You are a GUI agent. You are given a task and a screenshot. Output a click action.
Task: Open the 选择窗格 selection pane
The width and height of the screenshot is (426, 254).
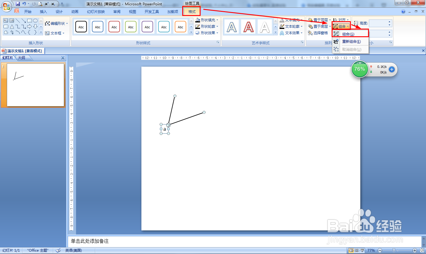(x=318, y=33)
